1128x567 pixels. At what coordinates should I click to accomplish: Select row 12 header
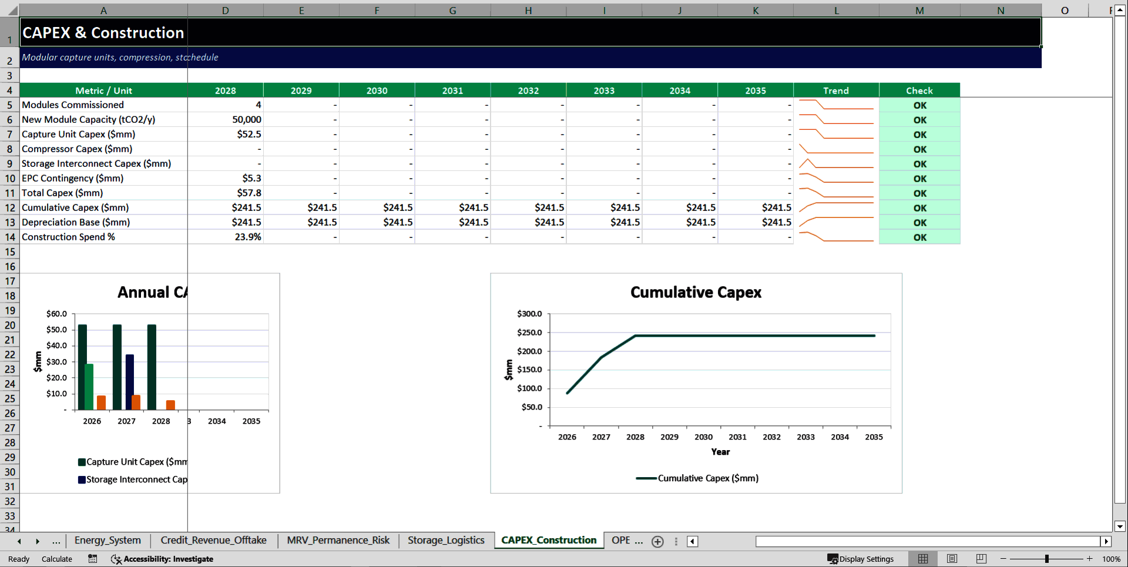coord(10,207)
